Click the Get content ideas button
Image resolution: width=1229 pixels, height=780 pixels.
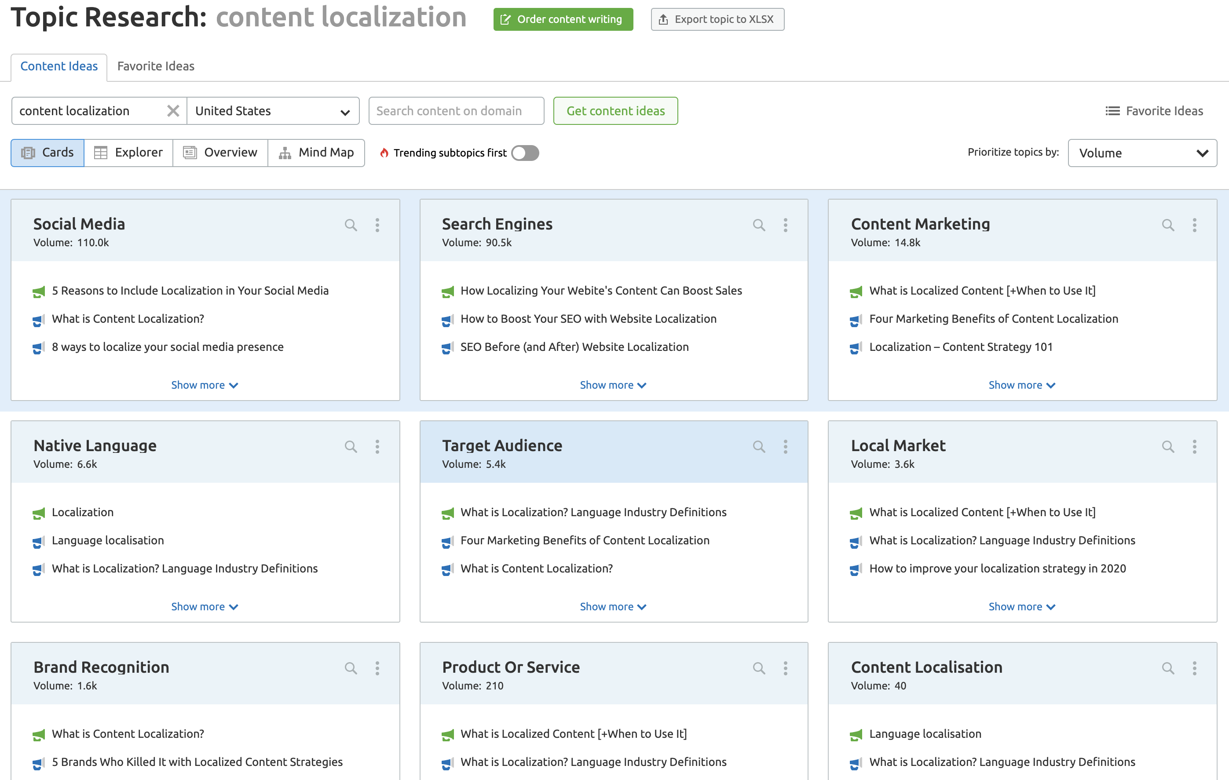(615, 110)
